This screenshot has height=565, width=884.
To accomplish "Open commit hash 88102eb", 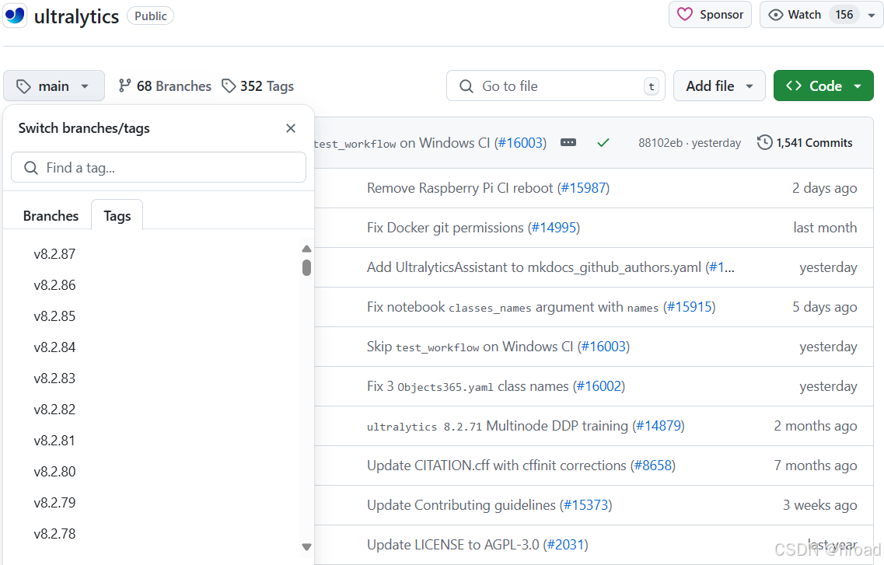I will [x=660, y=143].
